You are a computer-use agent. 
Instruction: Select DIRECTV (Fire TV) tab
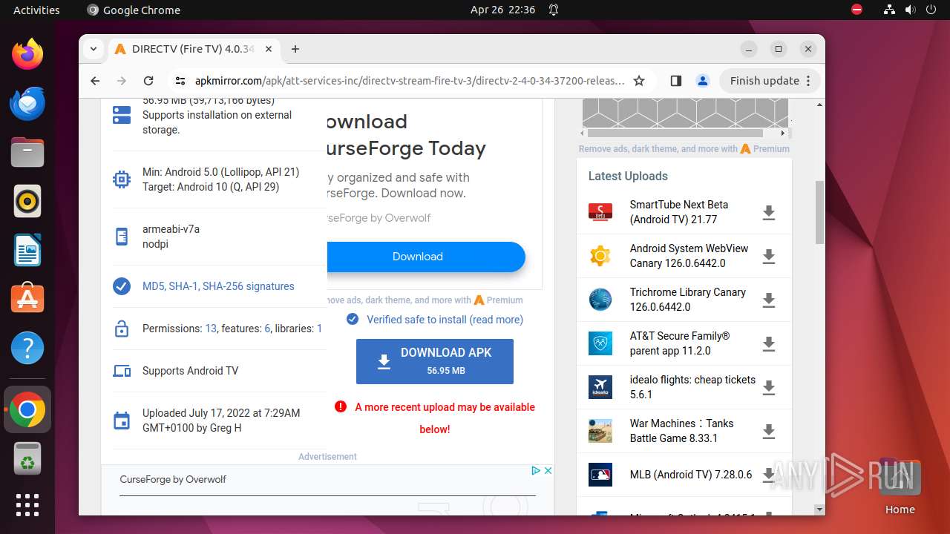pyautogui.click(x=192, y=49)
